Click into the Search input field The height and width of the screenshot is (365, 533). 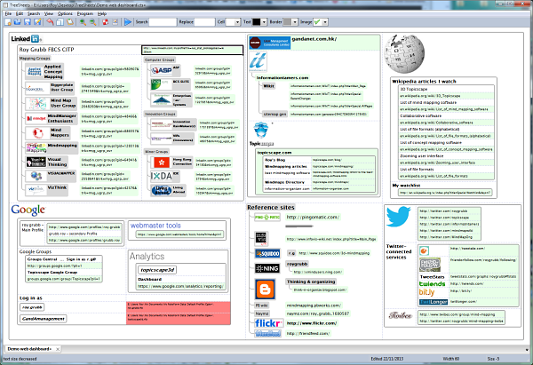(x=163, y=22)
